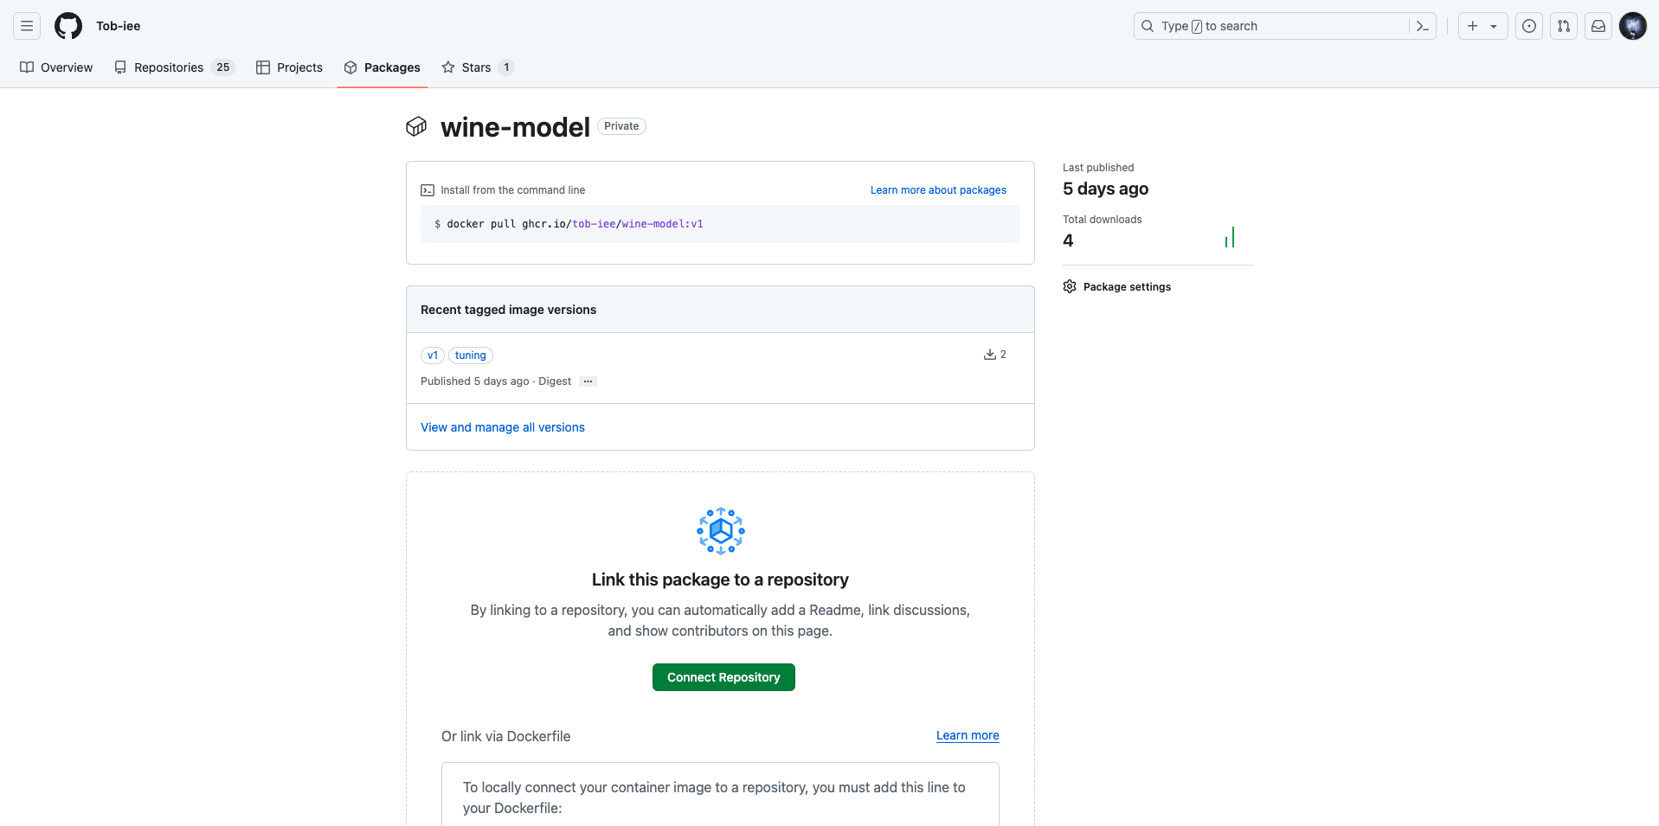Go to GitHub homepage via Octocat logo
The width and height of the screenshot is (1659, 826).
coord(68,26)
